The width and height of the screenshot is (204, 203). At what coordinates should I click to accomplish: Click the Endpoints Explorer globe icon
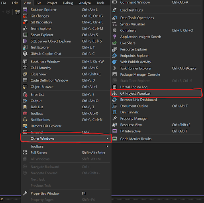pyautogui.click(x=114, y=56)
